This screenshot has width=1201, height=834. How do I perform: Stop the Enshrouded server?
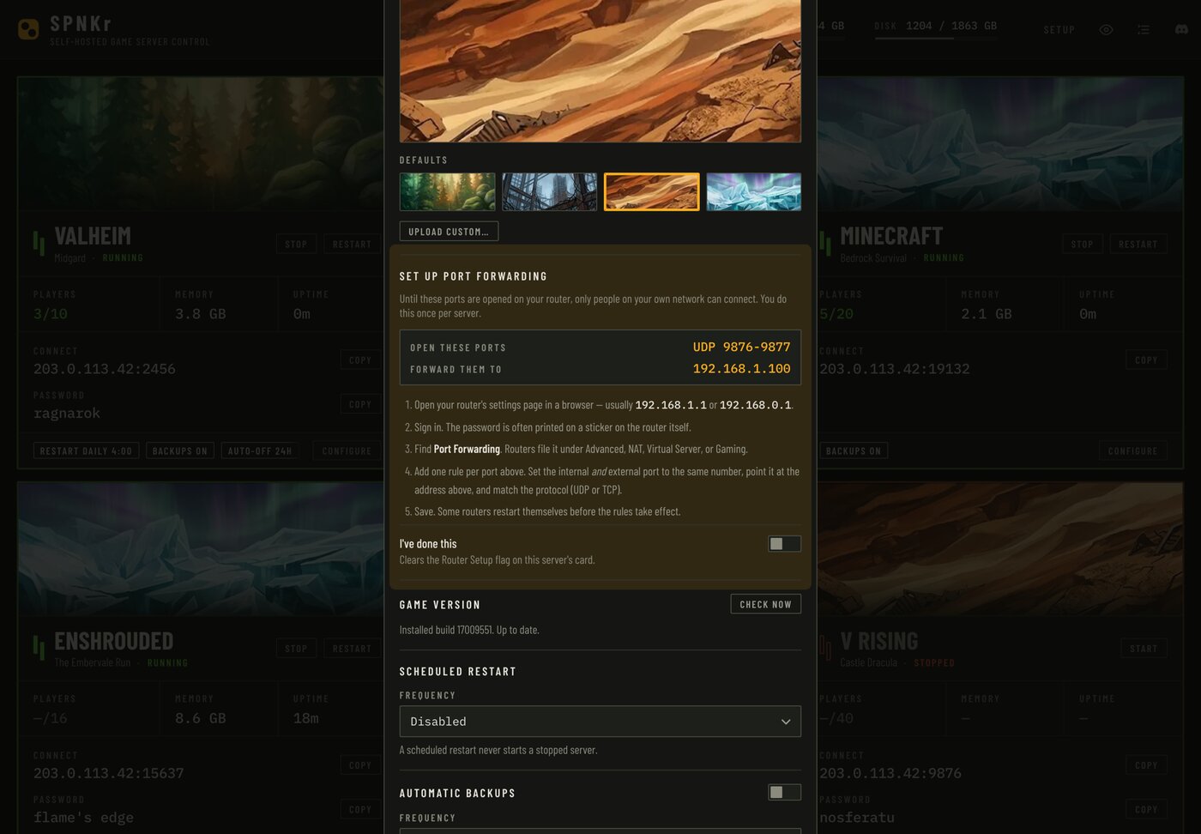(296, 649)
